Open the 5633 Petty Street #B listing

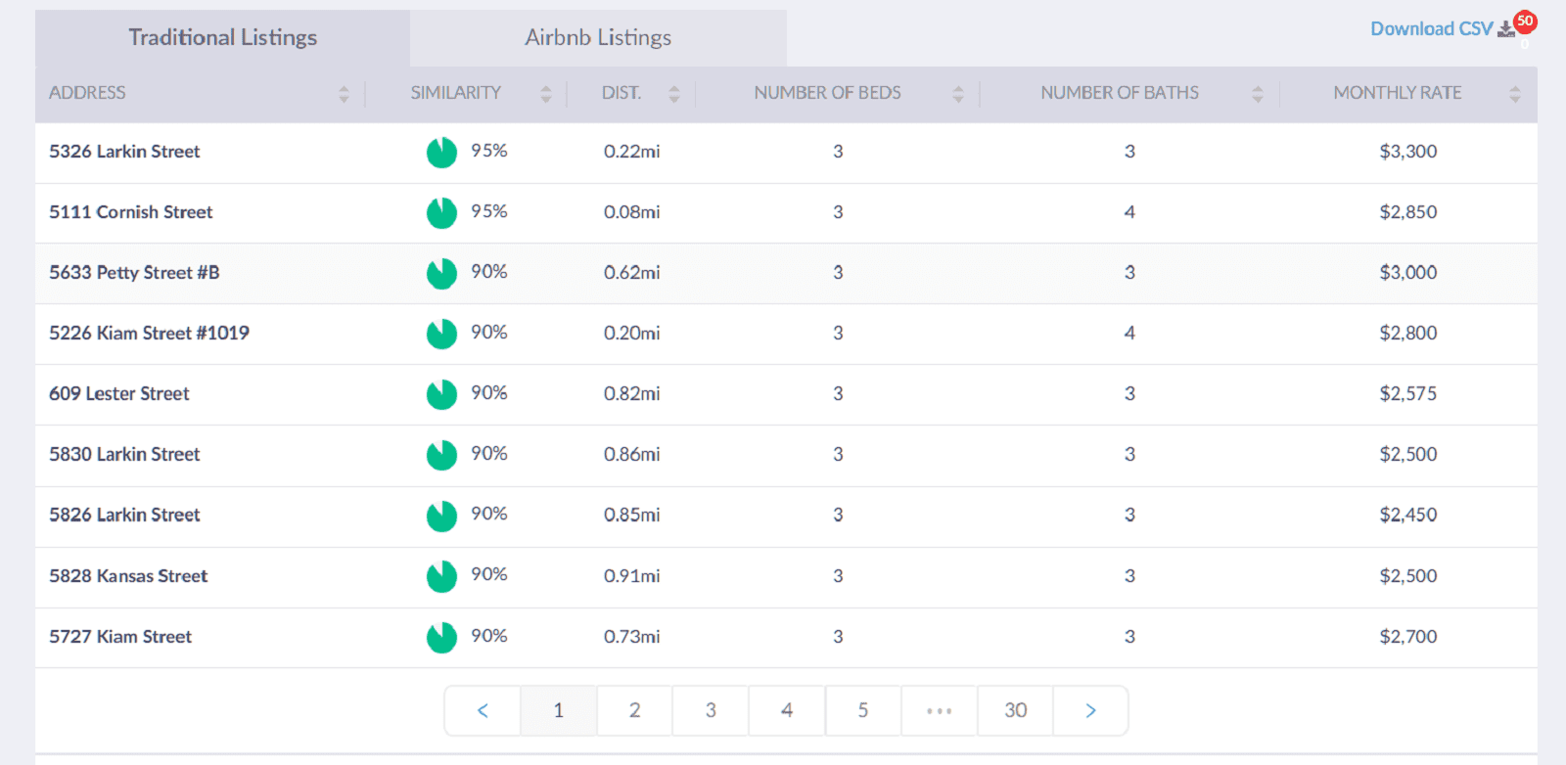click(134, 273)
